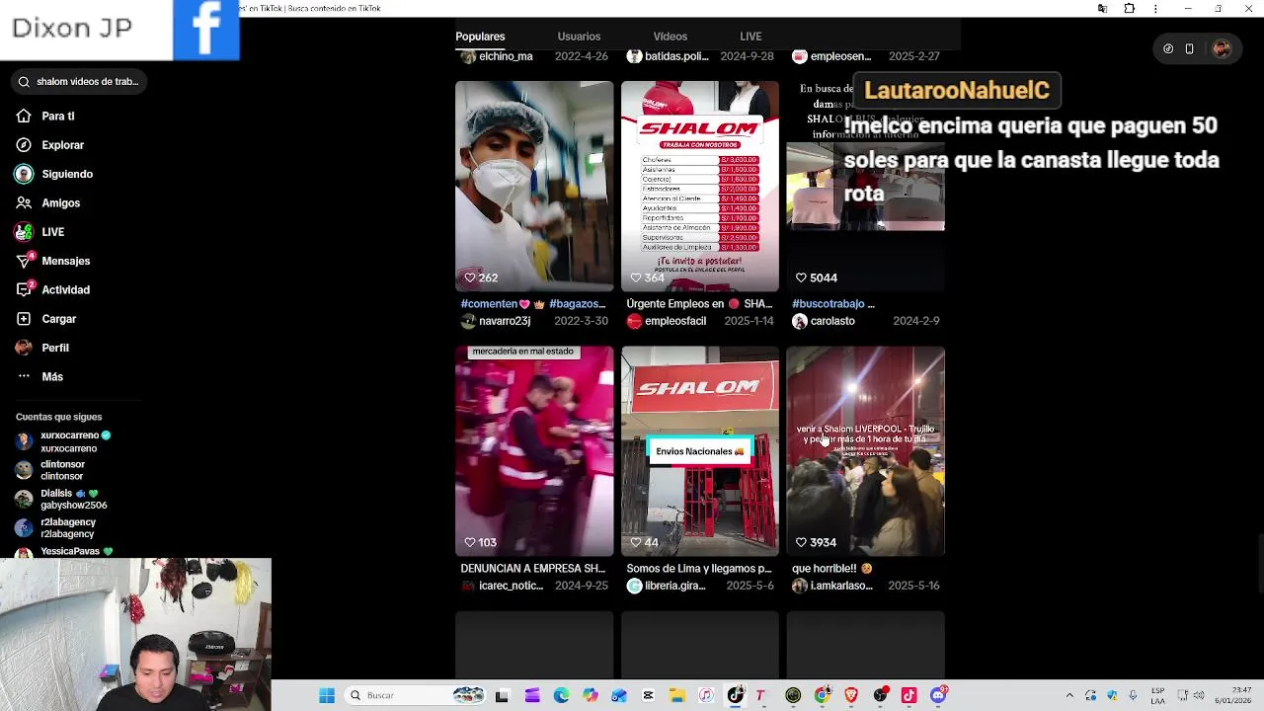Click the 'que horrible!!' caption

tap(832, 569)
